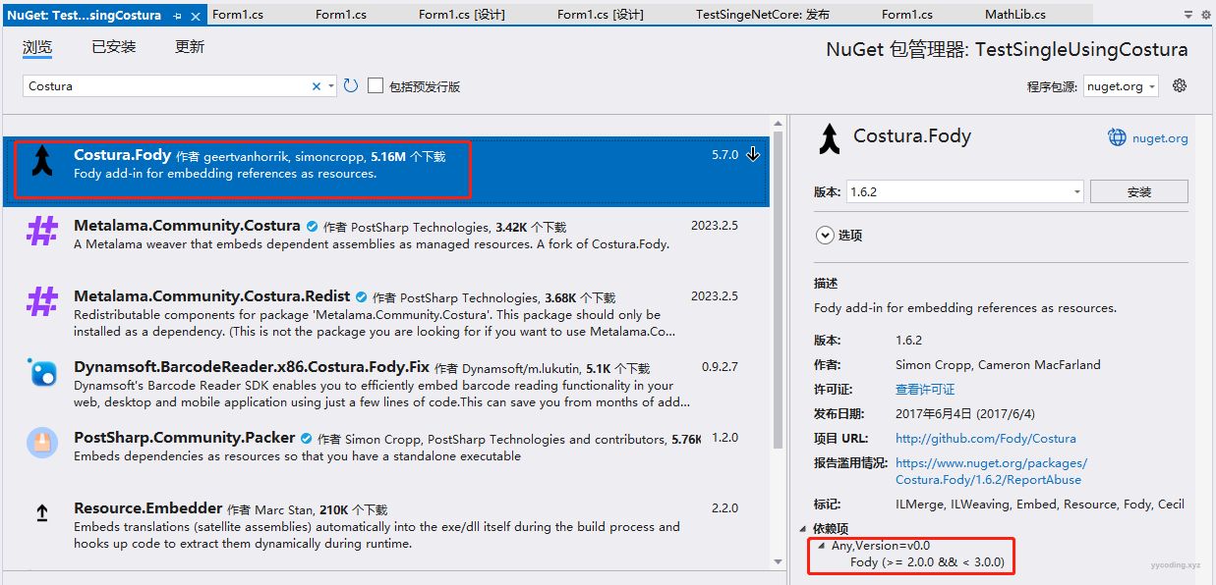This screenshot has height=585, width=1216.
Task: Pin the NuGet TestSingleUsingCostura tab
Action: pyautogui.click(x=177, y=16)
